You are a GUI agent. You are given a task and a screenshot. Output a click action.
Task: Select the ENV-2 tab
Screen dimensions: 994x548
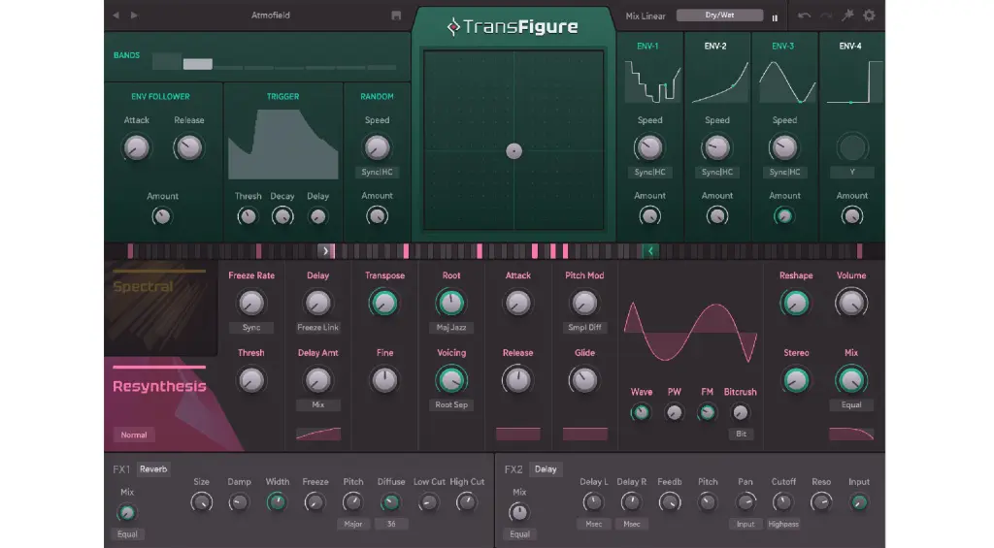pos(715,47)
